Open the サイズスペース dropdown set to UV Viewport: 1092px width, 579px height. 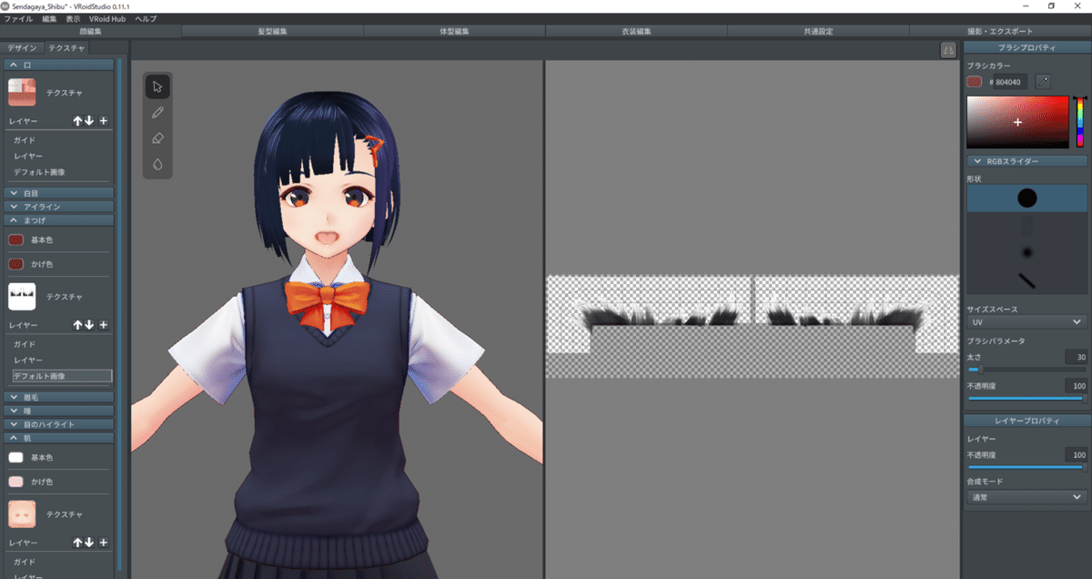1026,321
